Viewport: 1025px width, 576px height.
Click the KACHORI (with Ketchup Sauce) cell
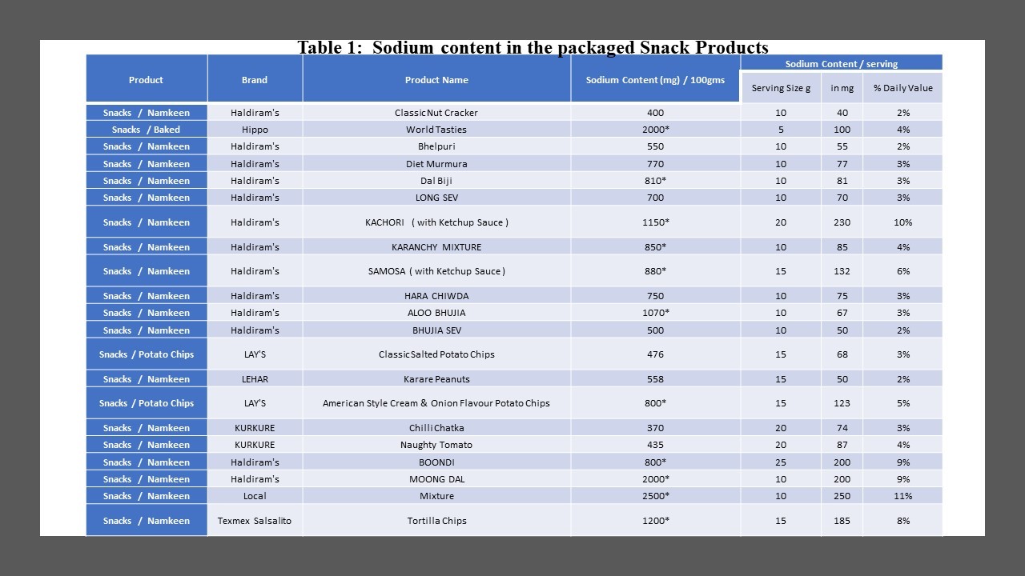436,222
